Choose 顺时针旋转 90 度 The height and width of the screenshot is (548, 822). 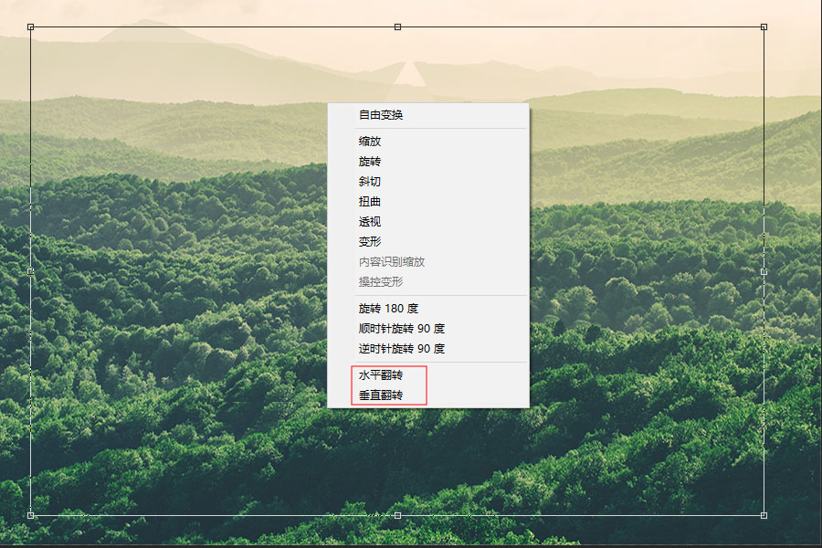[x=427, y=329]
